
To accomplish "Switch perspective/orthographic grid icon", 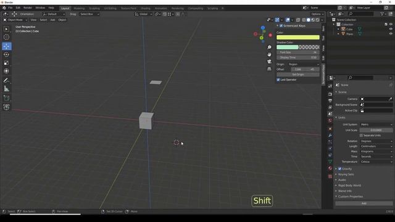I will tap(269, 68).
